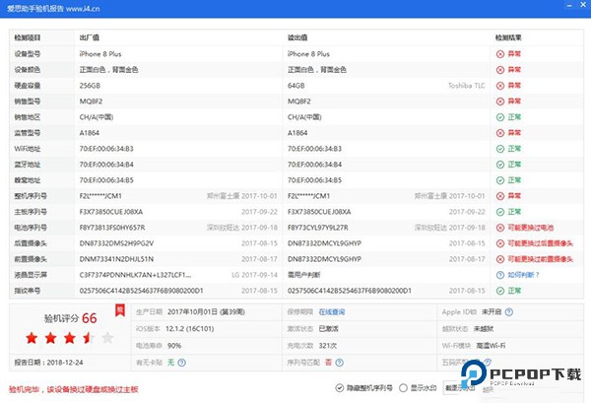Click the 监管型号 factory value A1864
The width and height of the screenshot is (591, 403).
tap(90, 133)
